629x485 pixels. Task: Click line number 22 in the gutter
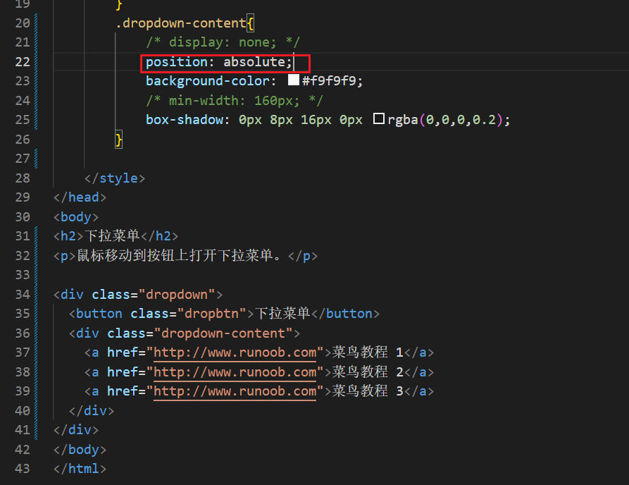click(23, 62)
